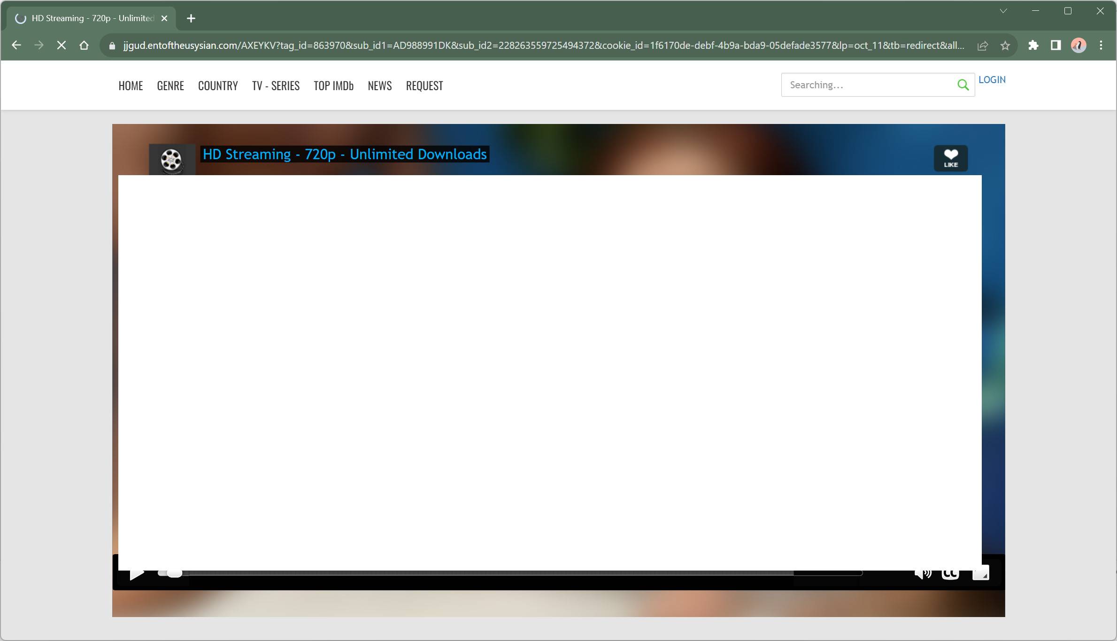Open the browser side panel icon

click(x=1056, y=45)
